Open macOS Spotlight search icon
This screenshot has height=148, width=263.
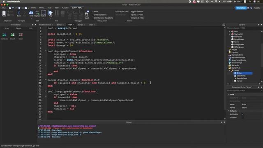[x=250, y=2]
